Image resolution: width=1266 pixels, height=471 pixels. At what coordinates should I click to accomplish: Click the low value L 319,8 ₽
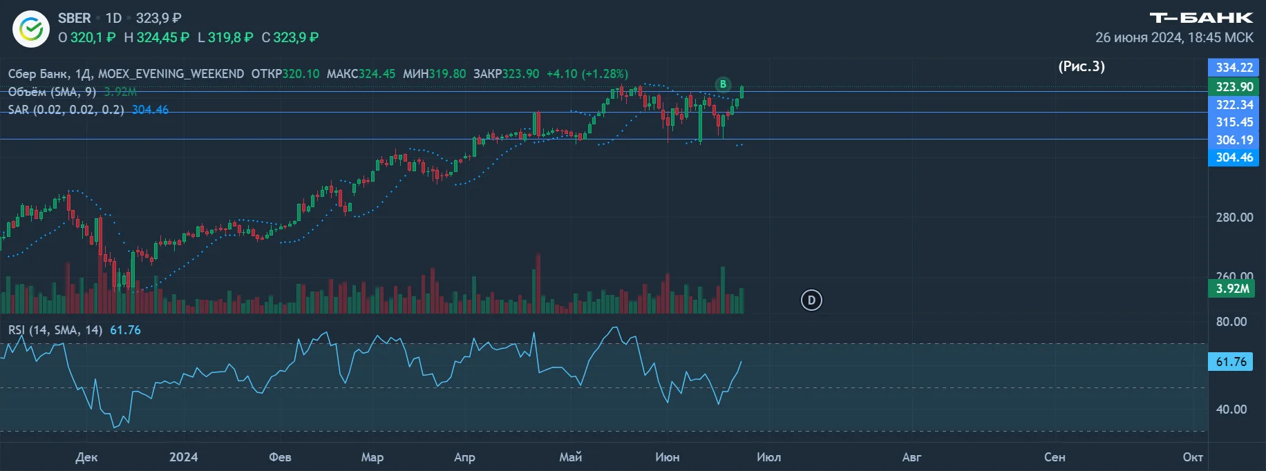(225, 37)
